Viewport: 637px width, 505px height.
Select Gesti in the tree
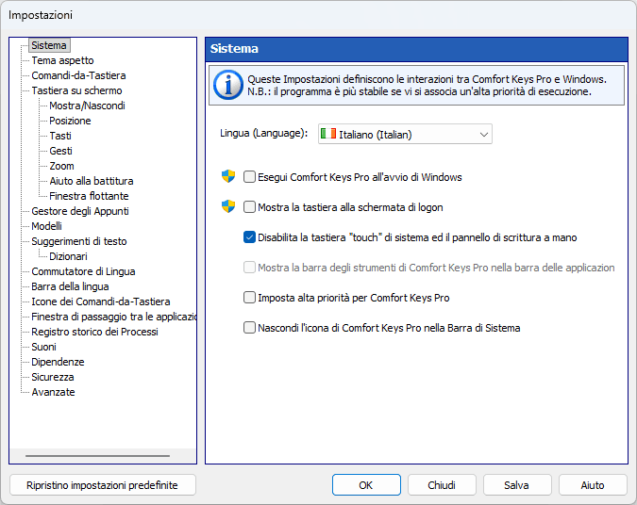(x=60, y=151)
